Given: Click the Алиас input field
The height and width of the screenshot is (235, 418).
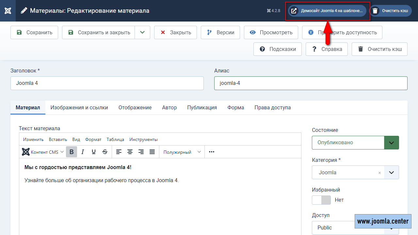Looking at the screenshot, I should pyautogui.click(x=311, y=83).
